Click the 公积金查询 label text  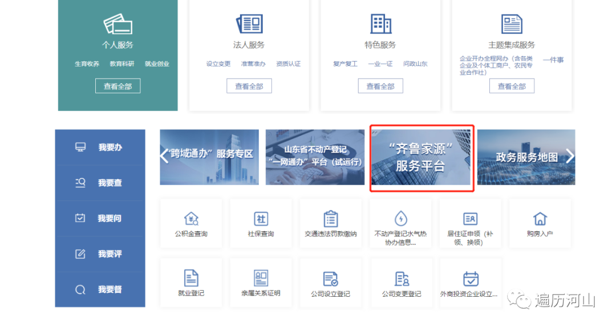click(x=191, y=234)
